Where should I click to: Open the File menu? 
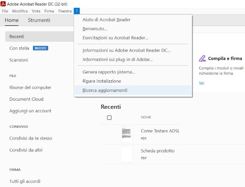pos(5,11)
